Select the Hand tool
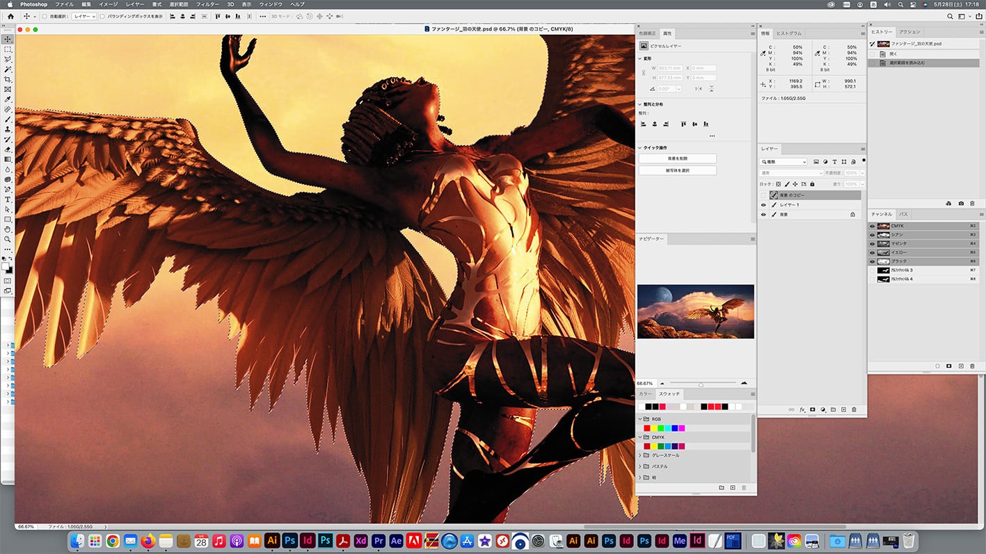The height and width of the screenshot is (554, 986). pos(8,229)
